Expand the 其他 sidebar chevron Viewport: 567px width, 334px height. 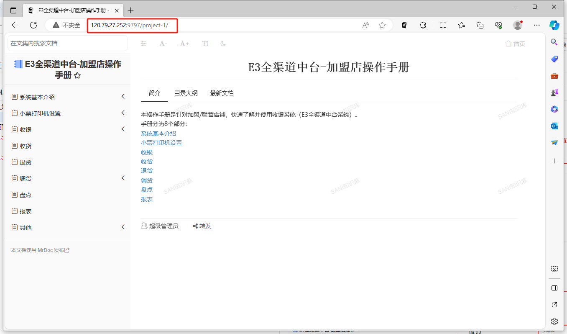123,227
